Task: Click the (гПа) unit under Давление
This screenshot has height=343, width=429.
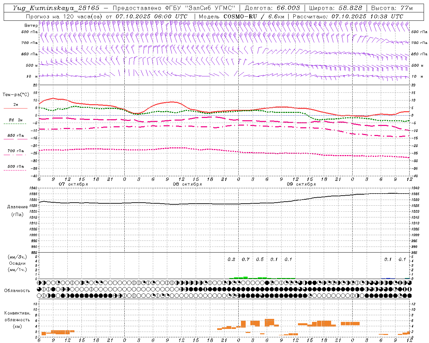Action: tap(17, 214)
